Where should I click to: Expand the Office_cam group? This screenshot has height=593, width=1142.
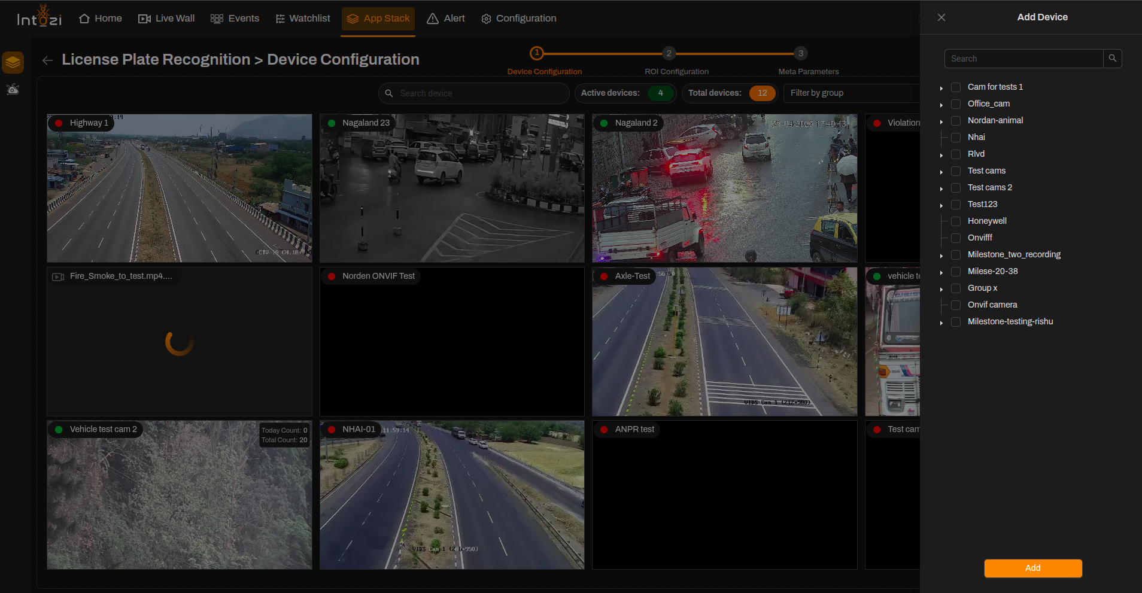(x=941, y=105)
